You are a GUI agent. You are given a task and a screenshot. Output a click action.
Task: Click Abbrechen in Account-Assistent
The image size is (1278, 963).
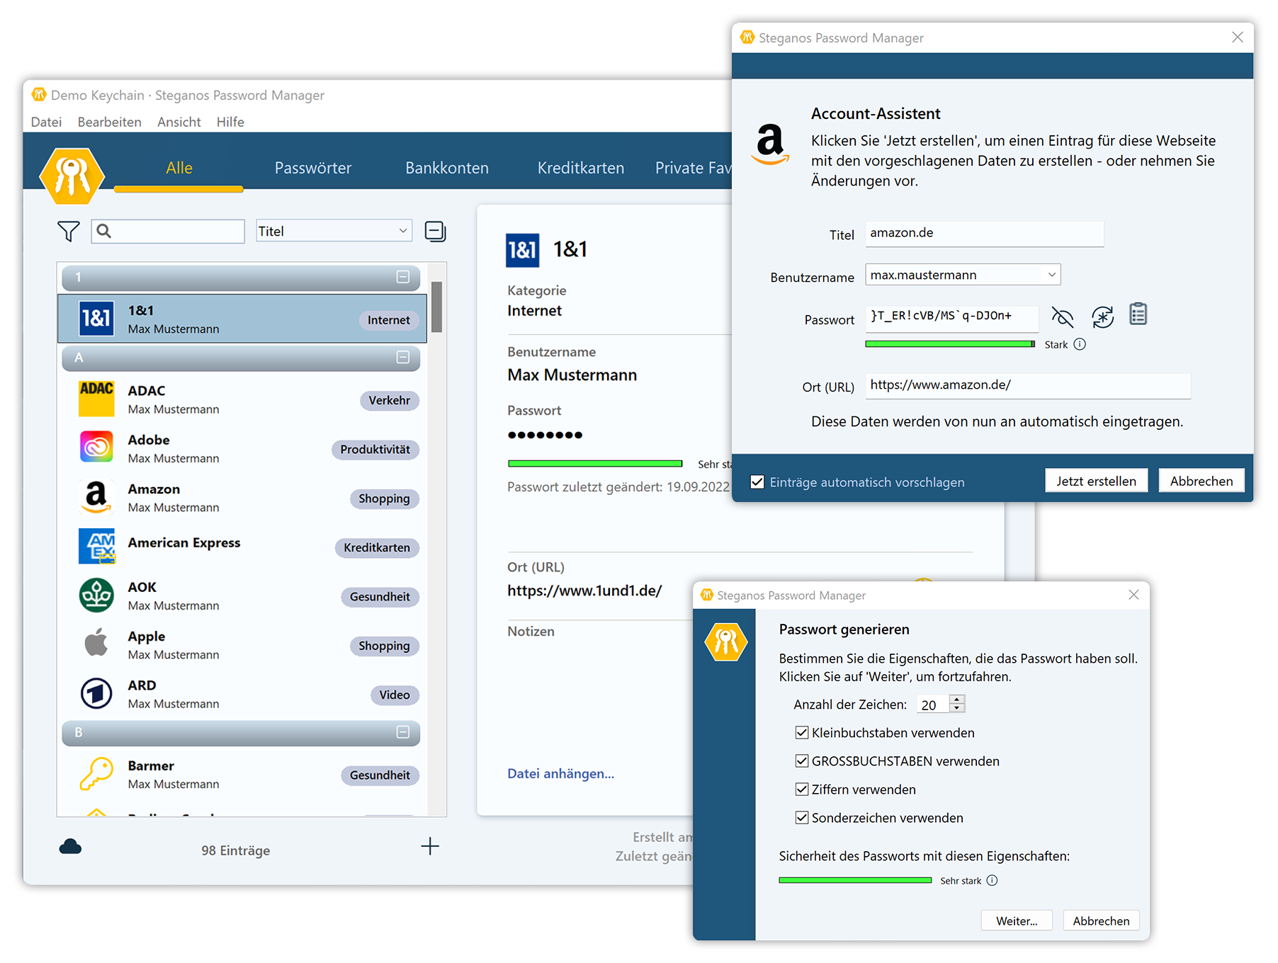(x=1201, y=481)
